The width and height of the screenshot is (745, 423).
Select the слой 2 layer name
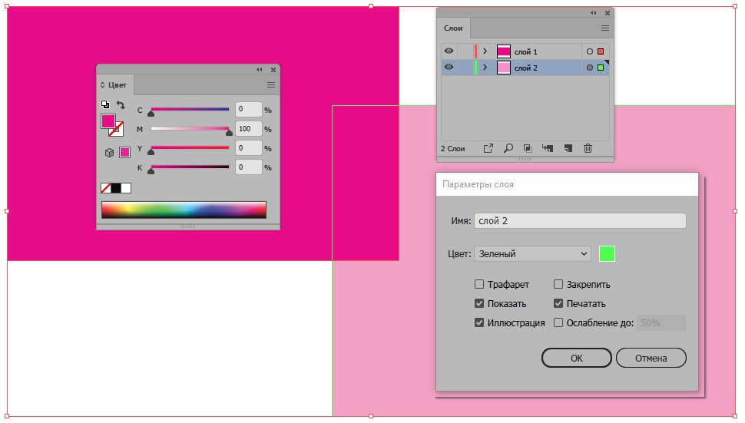[x=525, y=68]
